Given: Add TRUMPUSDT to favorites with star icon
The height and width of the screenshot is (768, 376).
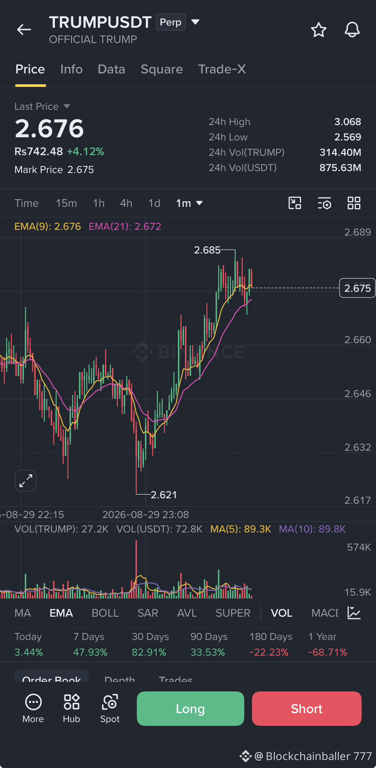Looking at the screenshot, I should point(319,30).
